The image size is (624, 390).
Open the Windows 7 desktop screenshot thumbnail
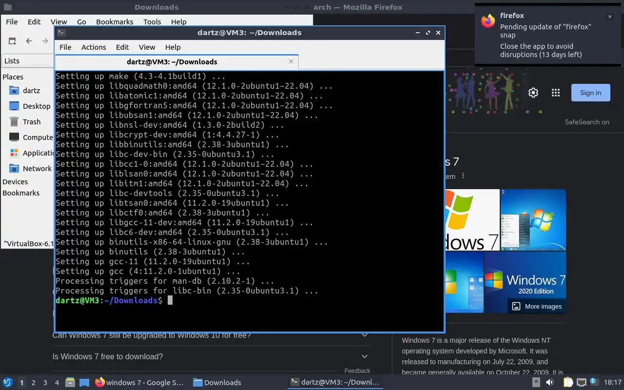pos(533,219)
